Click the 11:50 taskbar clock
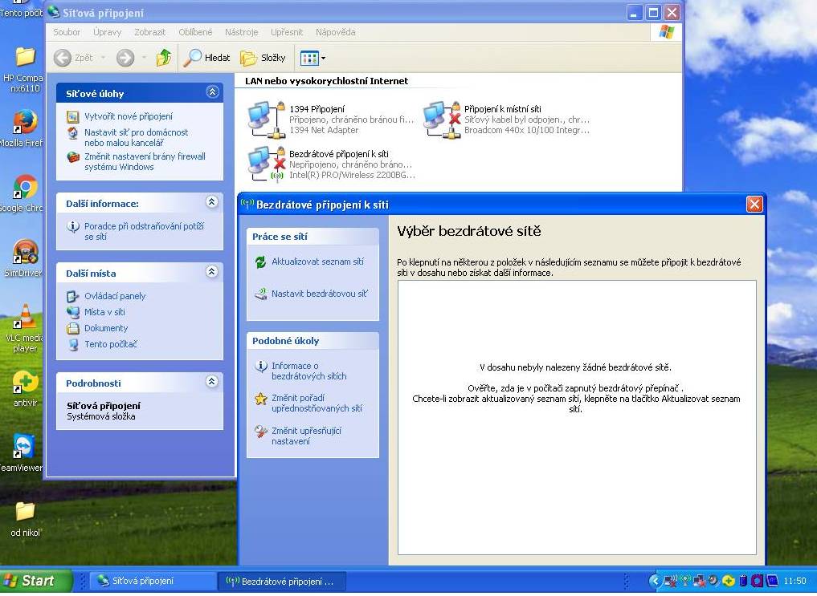Screen dimensions: 817x596 (x=795, y=581)
